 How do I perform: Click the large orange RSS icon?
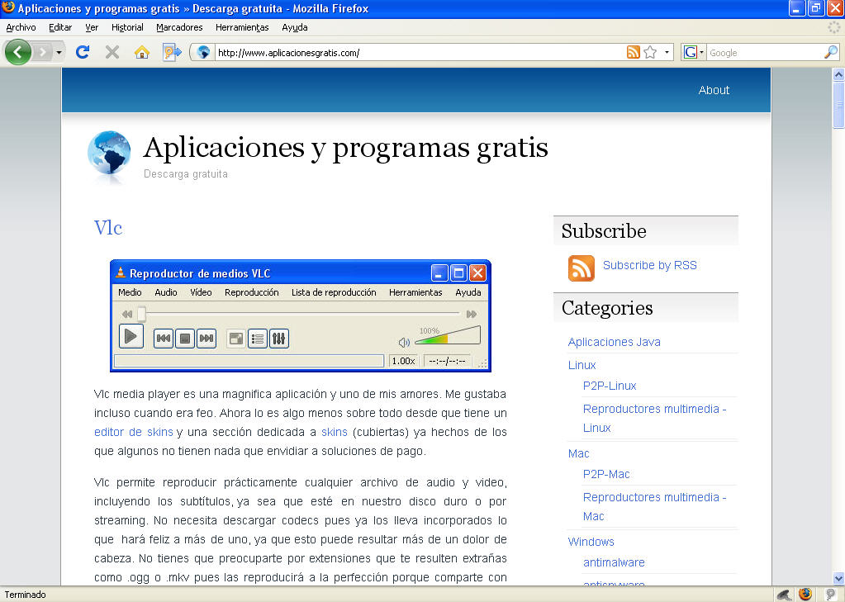[x=581, y=268]
